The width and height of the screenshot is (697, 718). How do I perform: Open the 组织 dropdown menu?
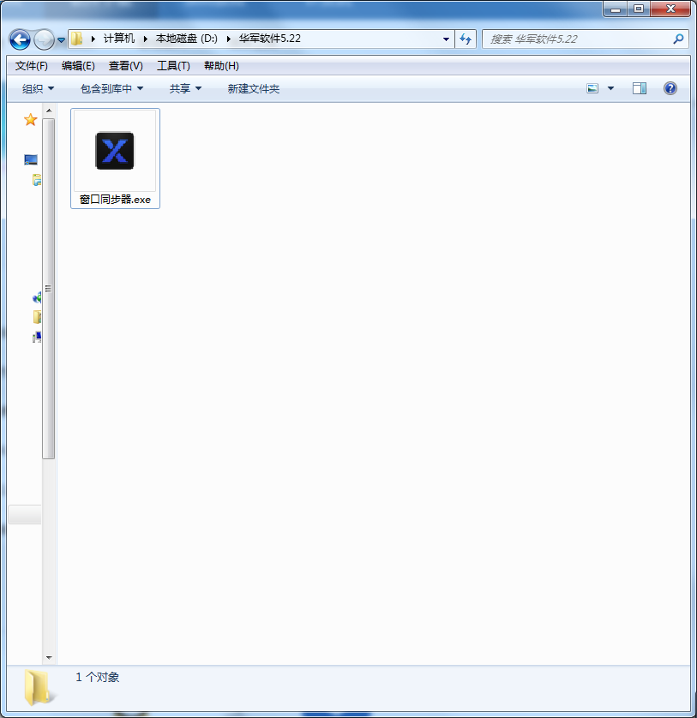click(x=38, y=88)
